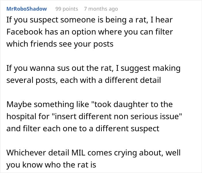Image resolution: width=202 pixels, height=173 pixels.
Task: Click the phrase "took daughter to the"
Action: (x=144, y=104)
